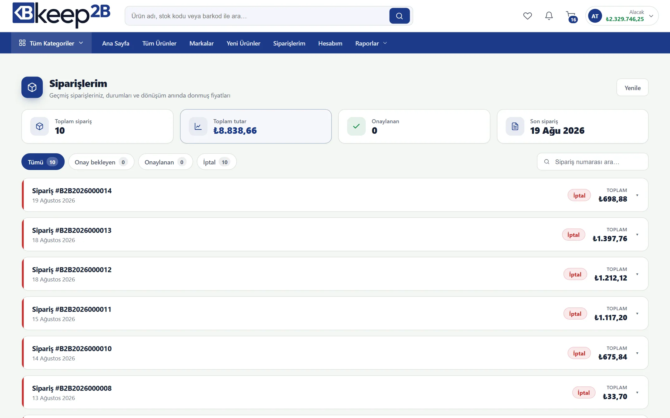
Task: Open Tüm Ürünler page
Action: [159, 43]
